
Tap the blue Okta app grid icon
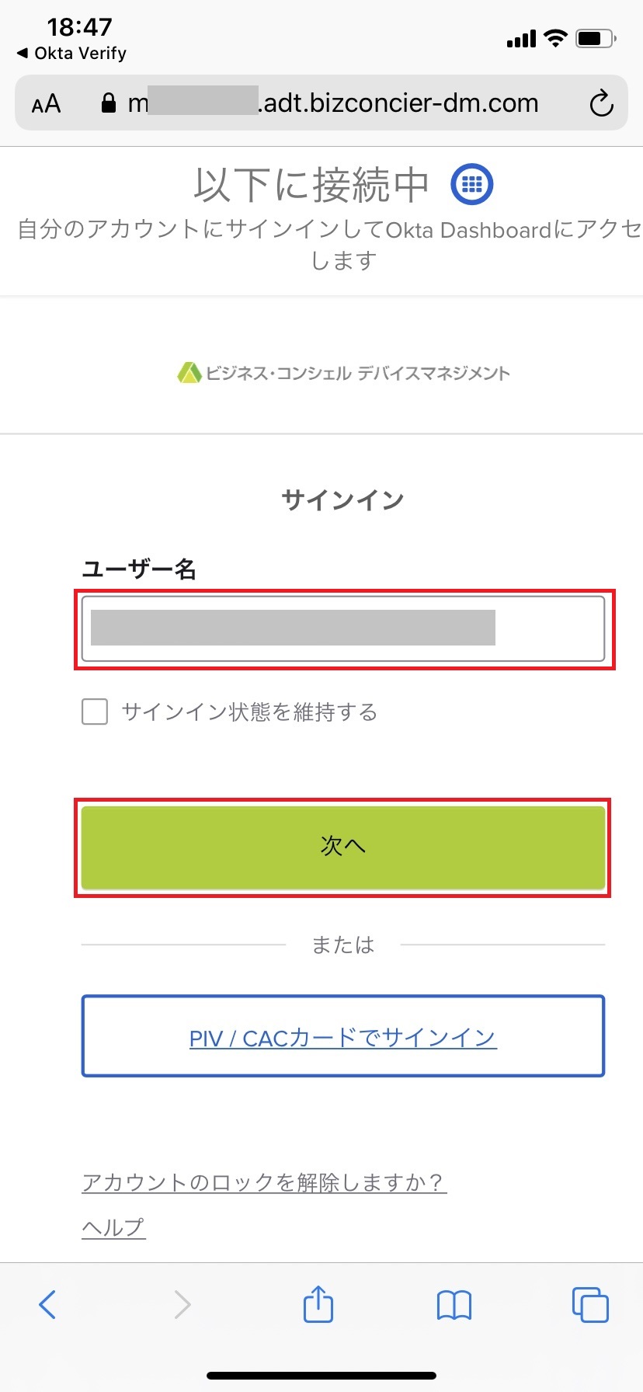pos(471,184)
